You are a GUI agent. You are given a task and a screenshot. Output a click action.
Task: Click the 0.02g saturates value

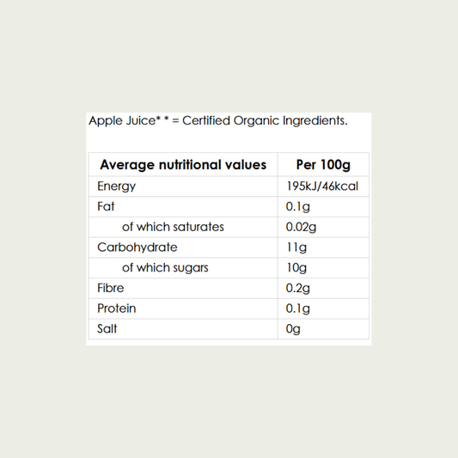(x=301, y=227)
